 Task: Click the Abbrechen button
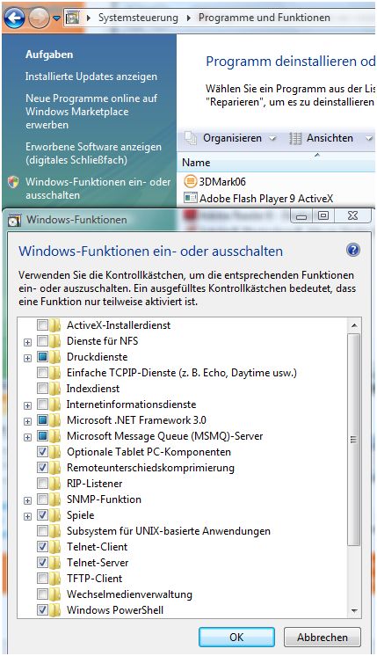323,638
